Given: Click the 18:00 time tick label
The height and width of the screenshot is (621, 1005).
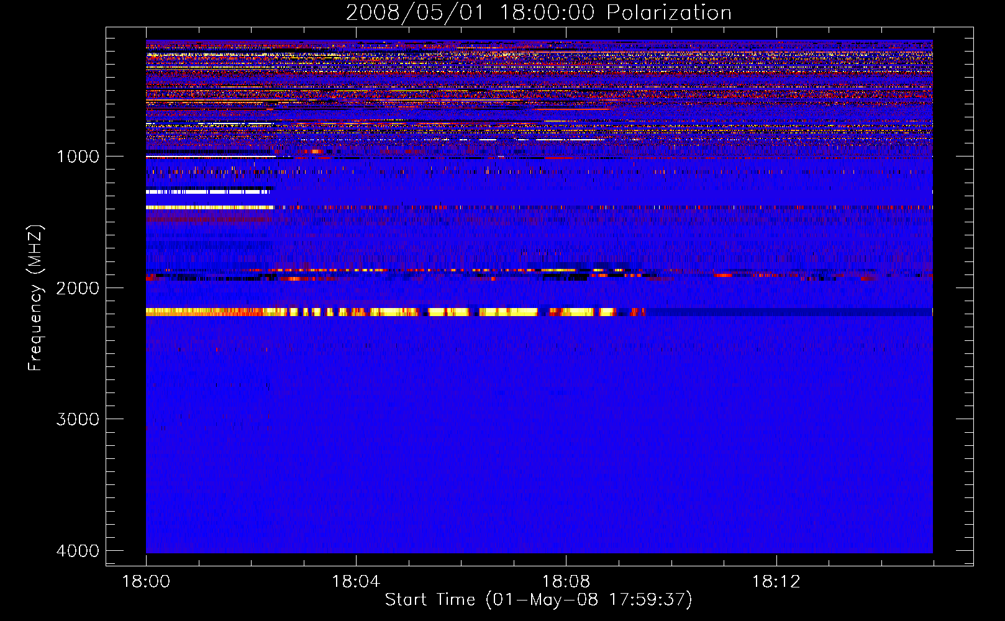Looking at the screenshot, I should 146,582.
